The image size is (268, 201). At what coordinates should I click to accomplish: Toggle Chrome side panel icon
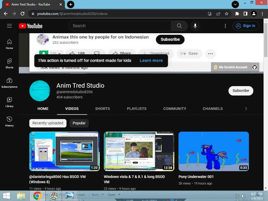click(x=245, y=14)
